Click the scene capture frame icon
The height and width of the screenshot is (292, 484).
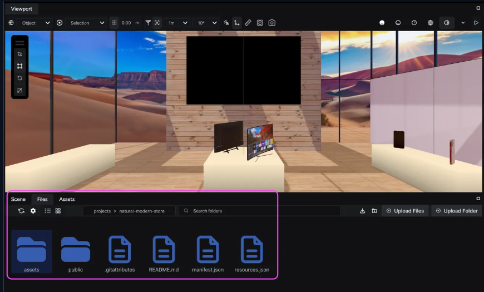pos(260,23)
